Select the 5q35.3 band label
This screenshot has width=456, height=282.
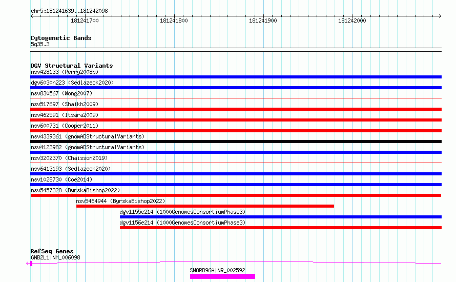(x=40, y=44)
